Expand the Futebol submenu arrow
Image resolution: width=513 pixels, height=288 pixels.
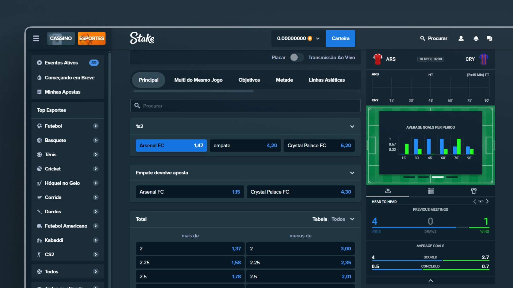click(96, 126)
